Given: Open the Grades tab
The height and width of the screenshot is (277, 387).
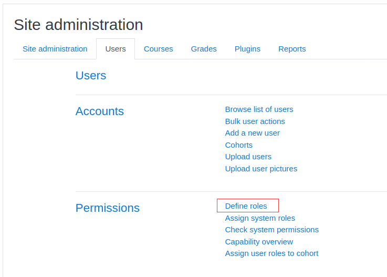Looking at the screenshot, I should pos(204,49).
